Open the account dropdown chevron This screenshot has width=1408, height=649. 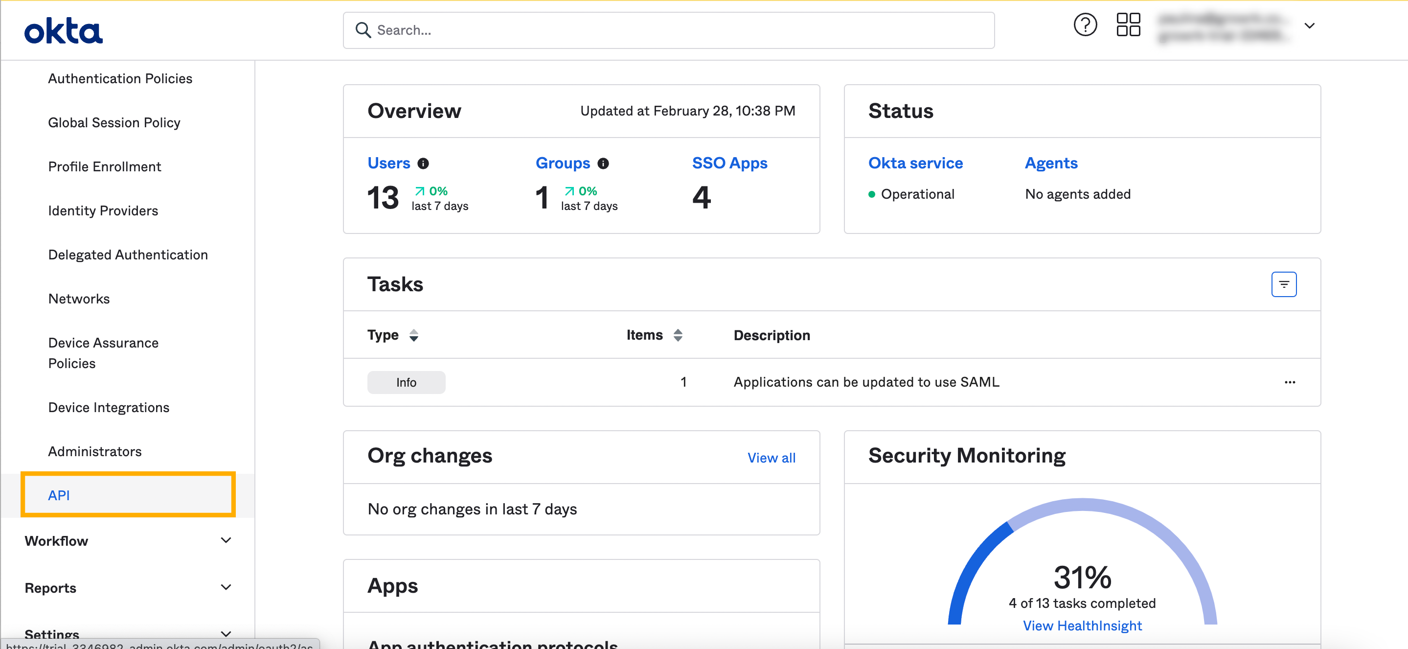pyautogui.click(x=1309, y=26)
